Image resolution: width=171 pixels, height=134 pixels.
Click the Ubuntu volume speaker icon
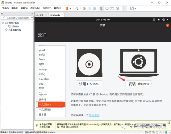click(159, 20)
